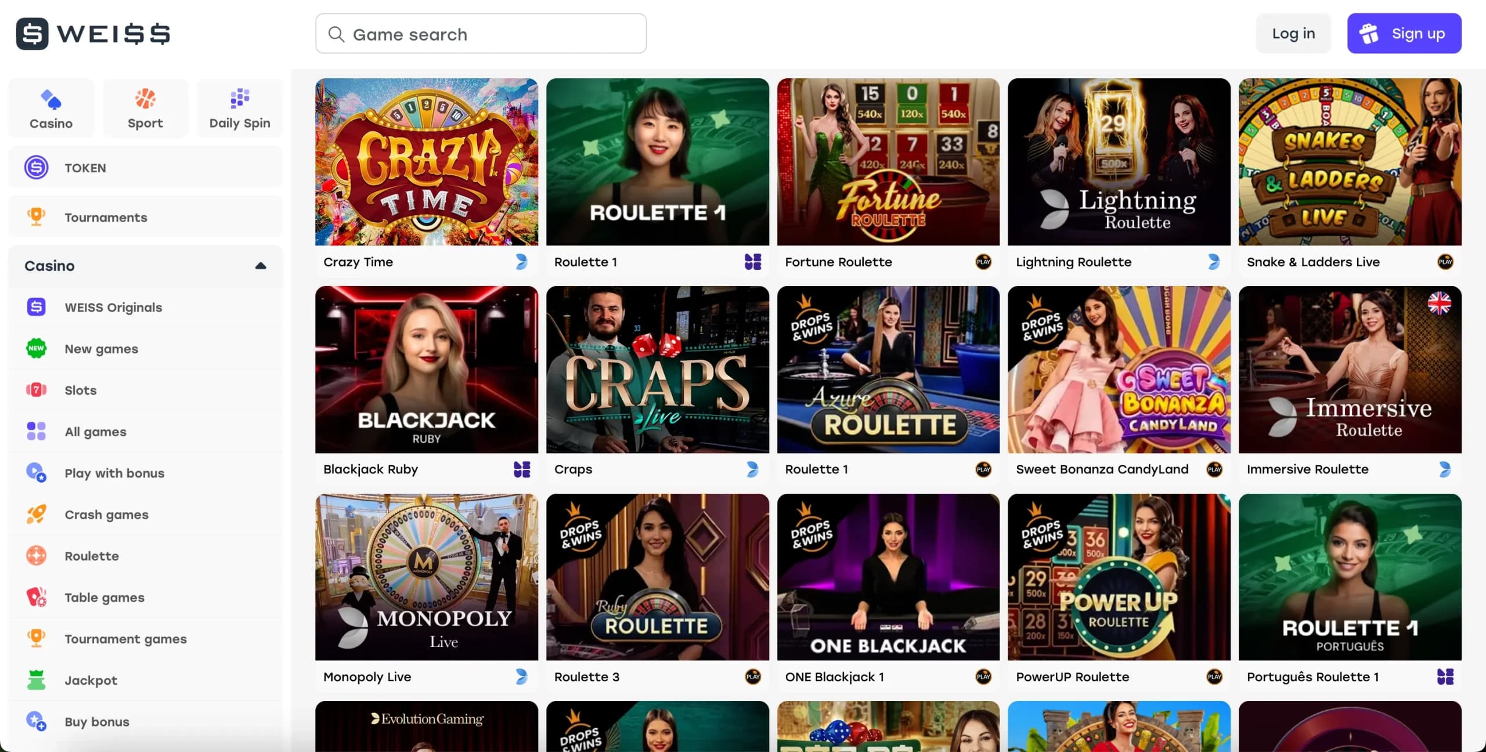The height and width of the screenshot is (752, 1486).
Task: Collapse the Casino sidebar section
Action: (260, 266)
